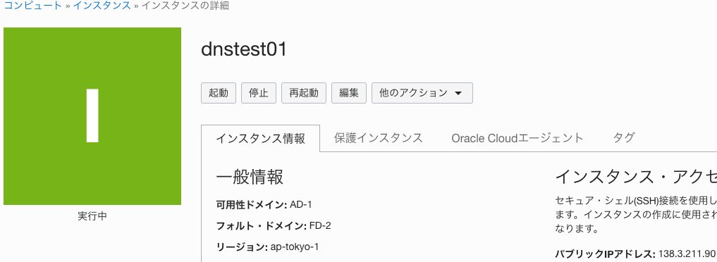The image size is (717, 262).
Task: Click the インスタンスの詳細 breadcrumb text
Action: coord(185,6)
